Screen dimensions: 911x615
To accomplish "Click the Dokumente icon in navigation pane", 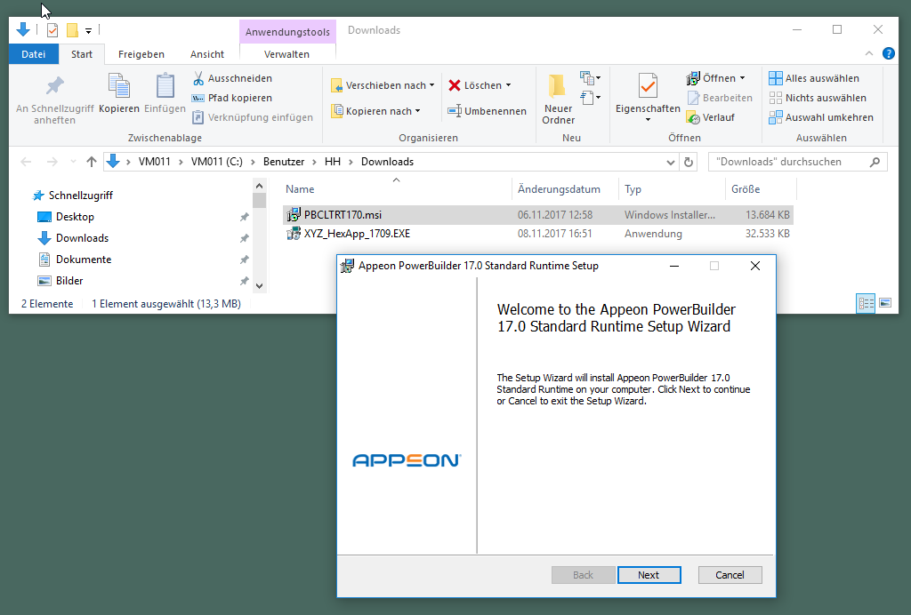I will point(44,260).
